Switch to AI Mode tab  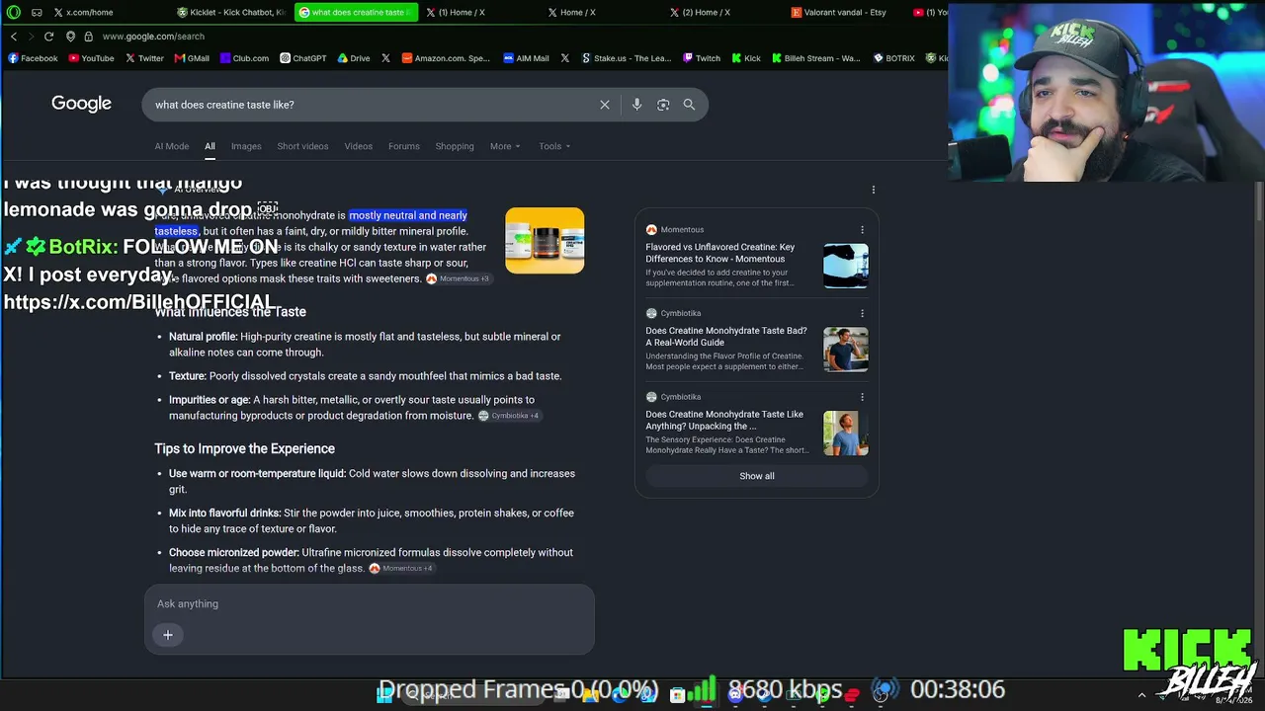172,146
